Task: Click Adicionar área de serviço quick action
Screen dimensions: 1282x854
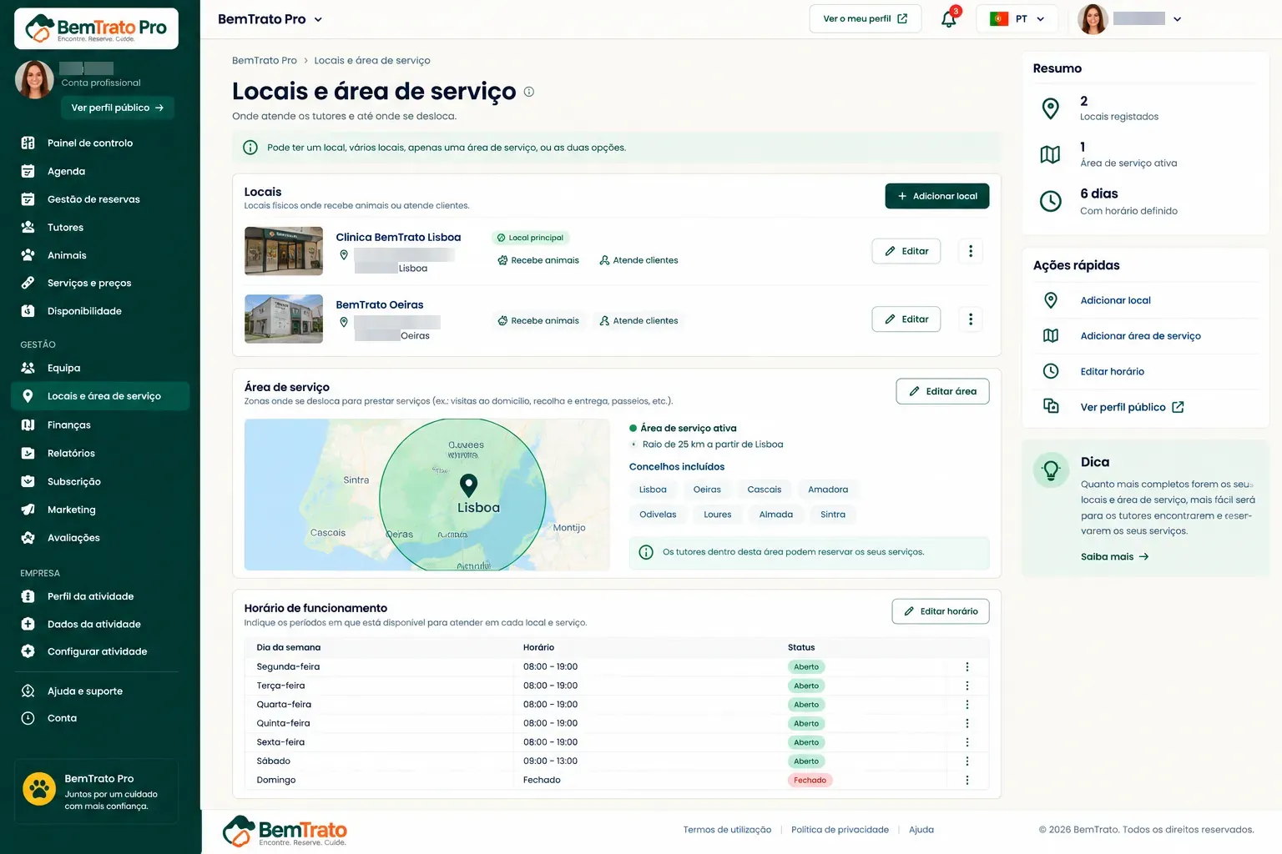Action: [x=1140, y=336]
